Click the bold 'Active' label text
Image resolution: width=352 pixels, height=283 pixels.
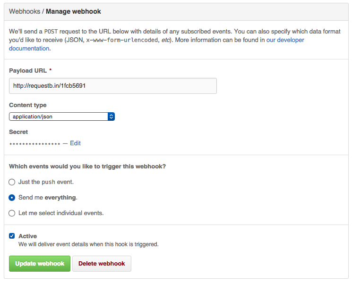[27, 236]
